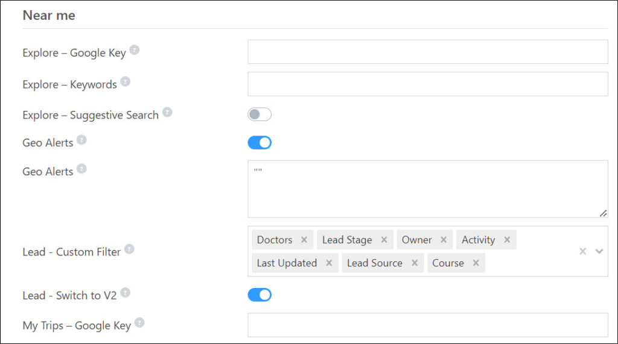Remove the Lead Source filter tag
Image resolution: width=618 pixels, height=344 pixels.
point(415,263)
